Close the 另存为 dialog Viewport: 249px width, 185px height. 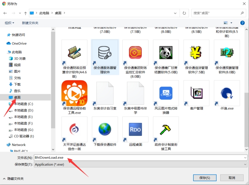244,4
